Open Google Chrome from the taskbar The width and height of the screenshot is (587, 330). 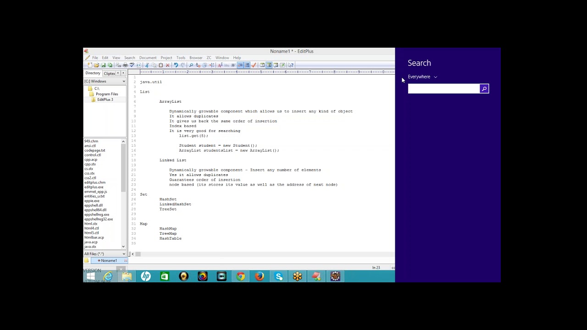pos(240,276)
